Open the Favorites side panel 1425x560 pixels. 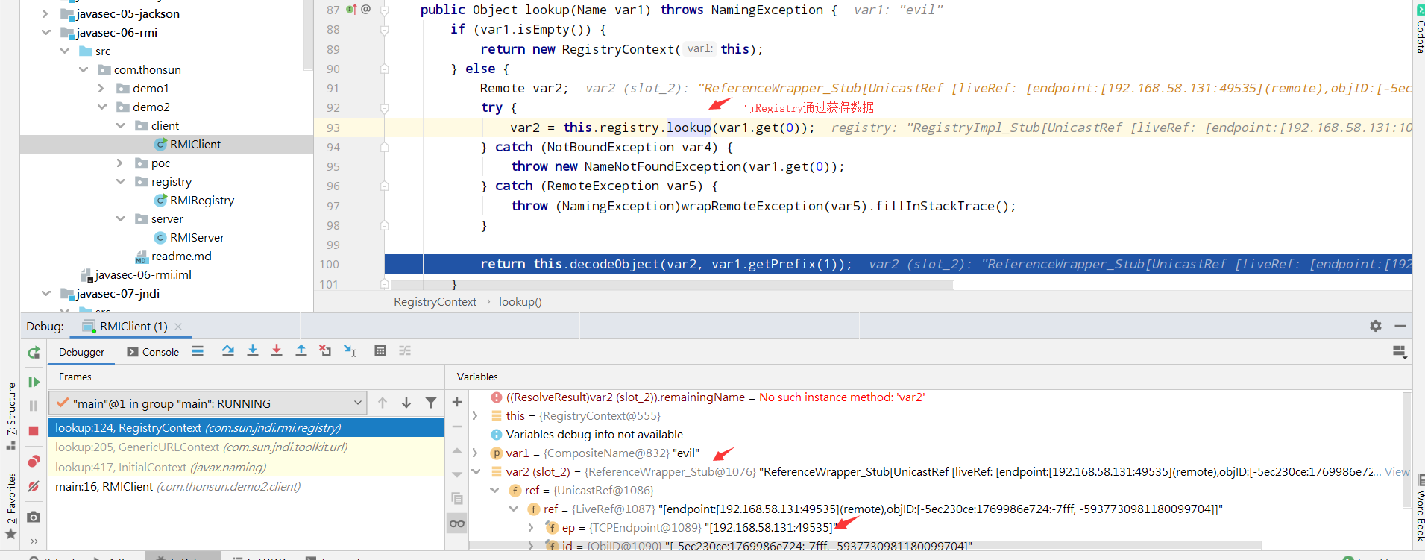[x=11, y=506]
